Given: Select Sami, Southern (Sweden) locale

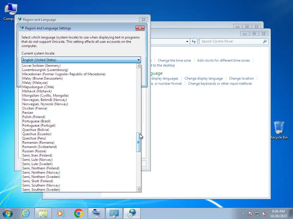Looking at the screenshot, I should click(x=79, y=190).
